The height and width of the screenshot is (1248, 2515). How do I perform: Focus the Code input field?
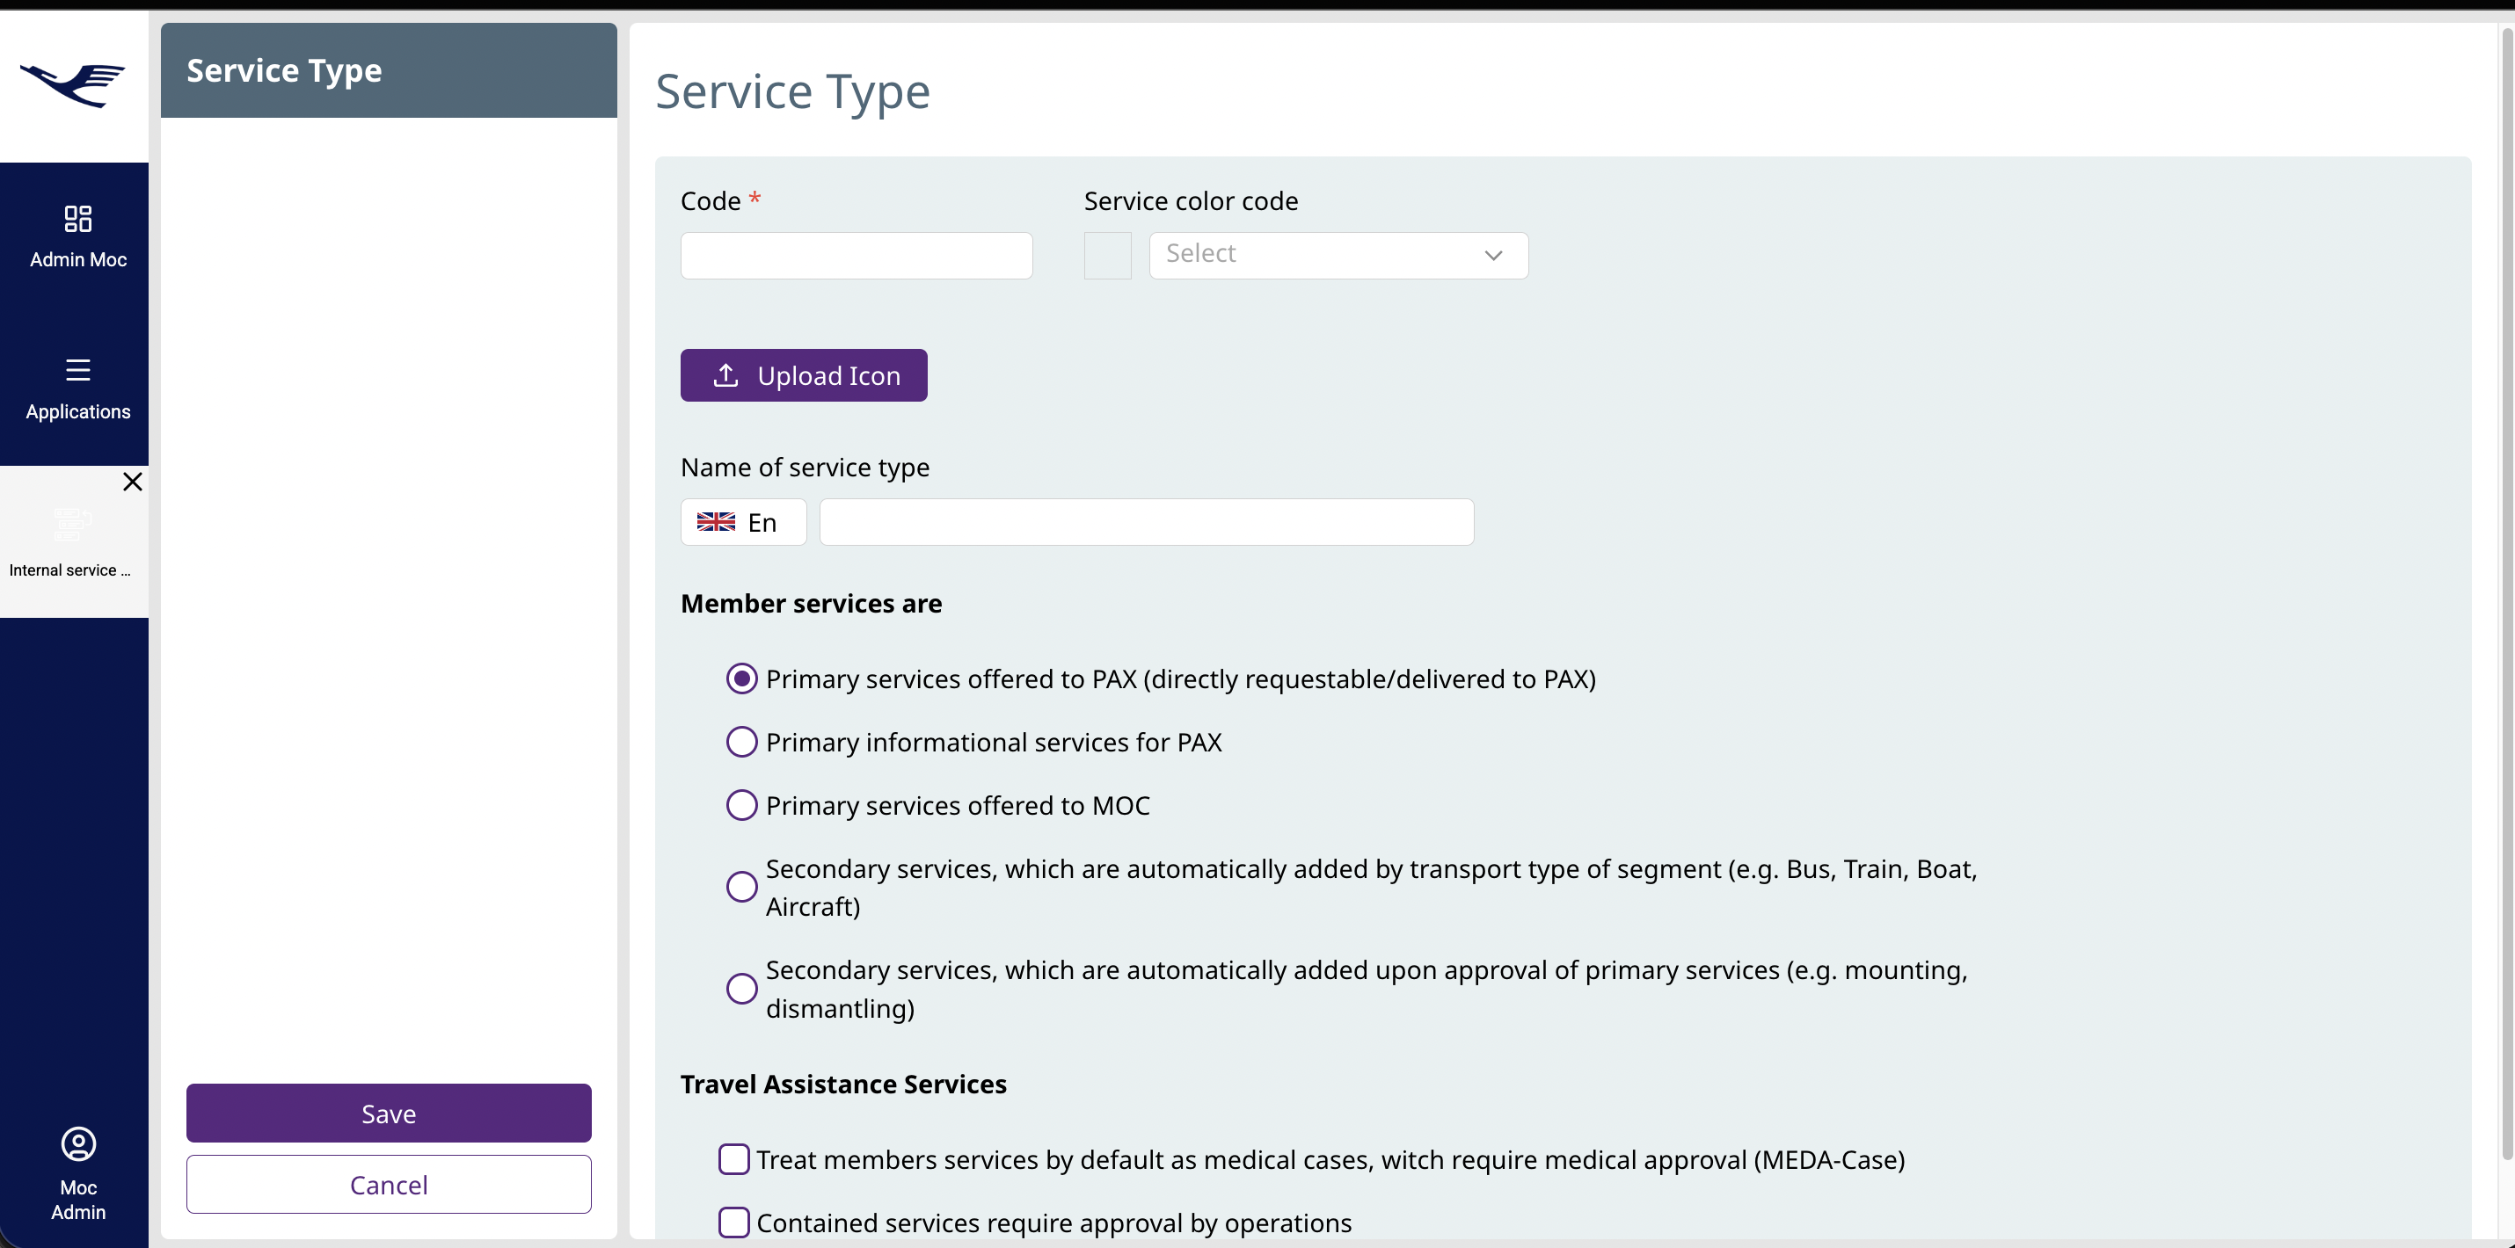coord(857,256)
